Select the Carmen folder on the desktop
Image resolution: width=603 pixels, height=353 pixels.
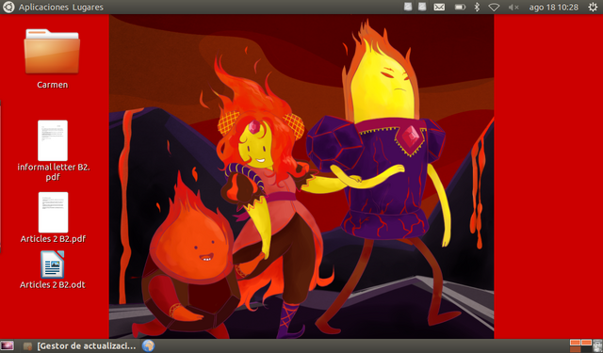[53, 58]
